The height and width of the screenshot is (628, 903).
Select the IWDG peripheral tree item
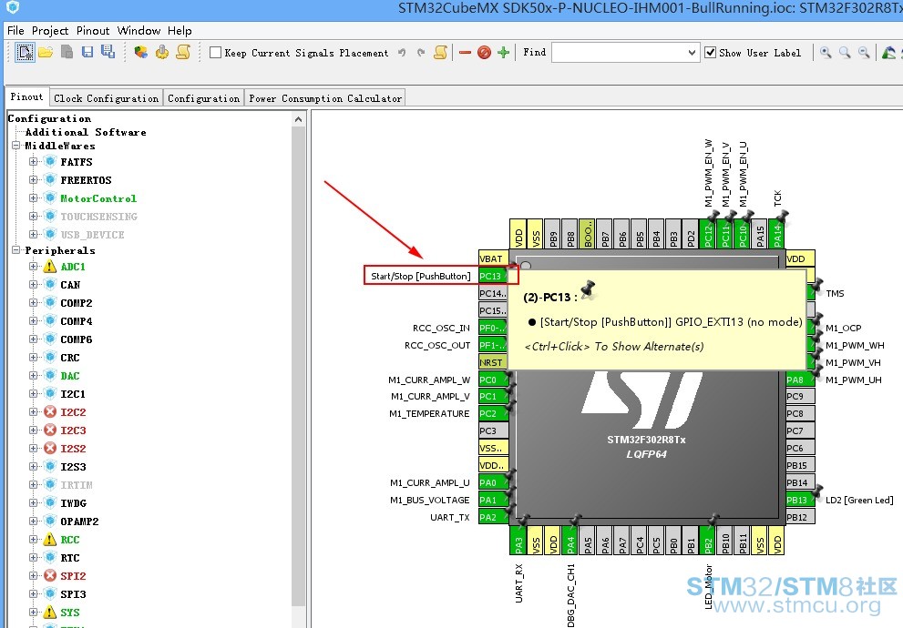73,503
